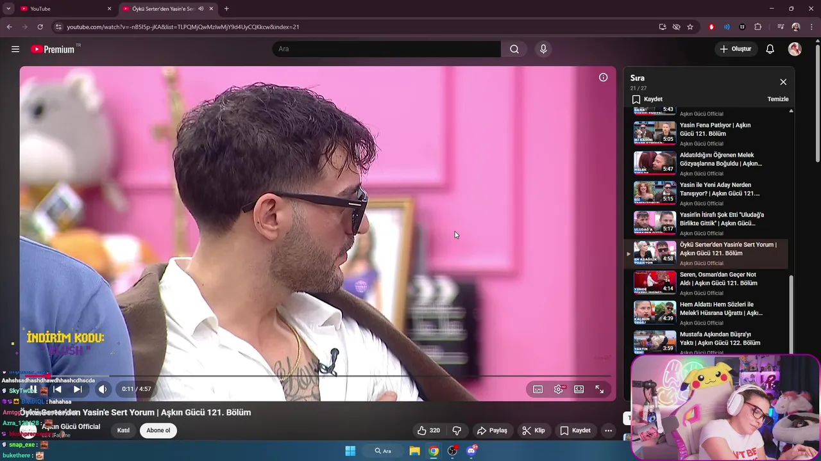
Task: Click the queue panel scrollbar
Action: (x=791, y=314)
